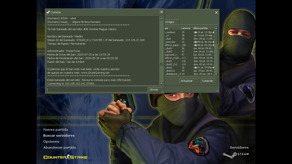Click the 'Tiempo de Baneo: Permanente' line
The height and width of the screenshot is (164, 292).
66,44
